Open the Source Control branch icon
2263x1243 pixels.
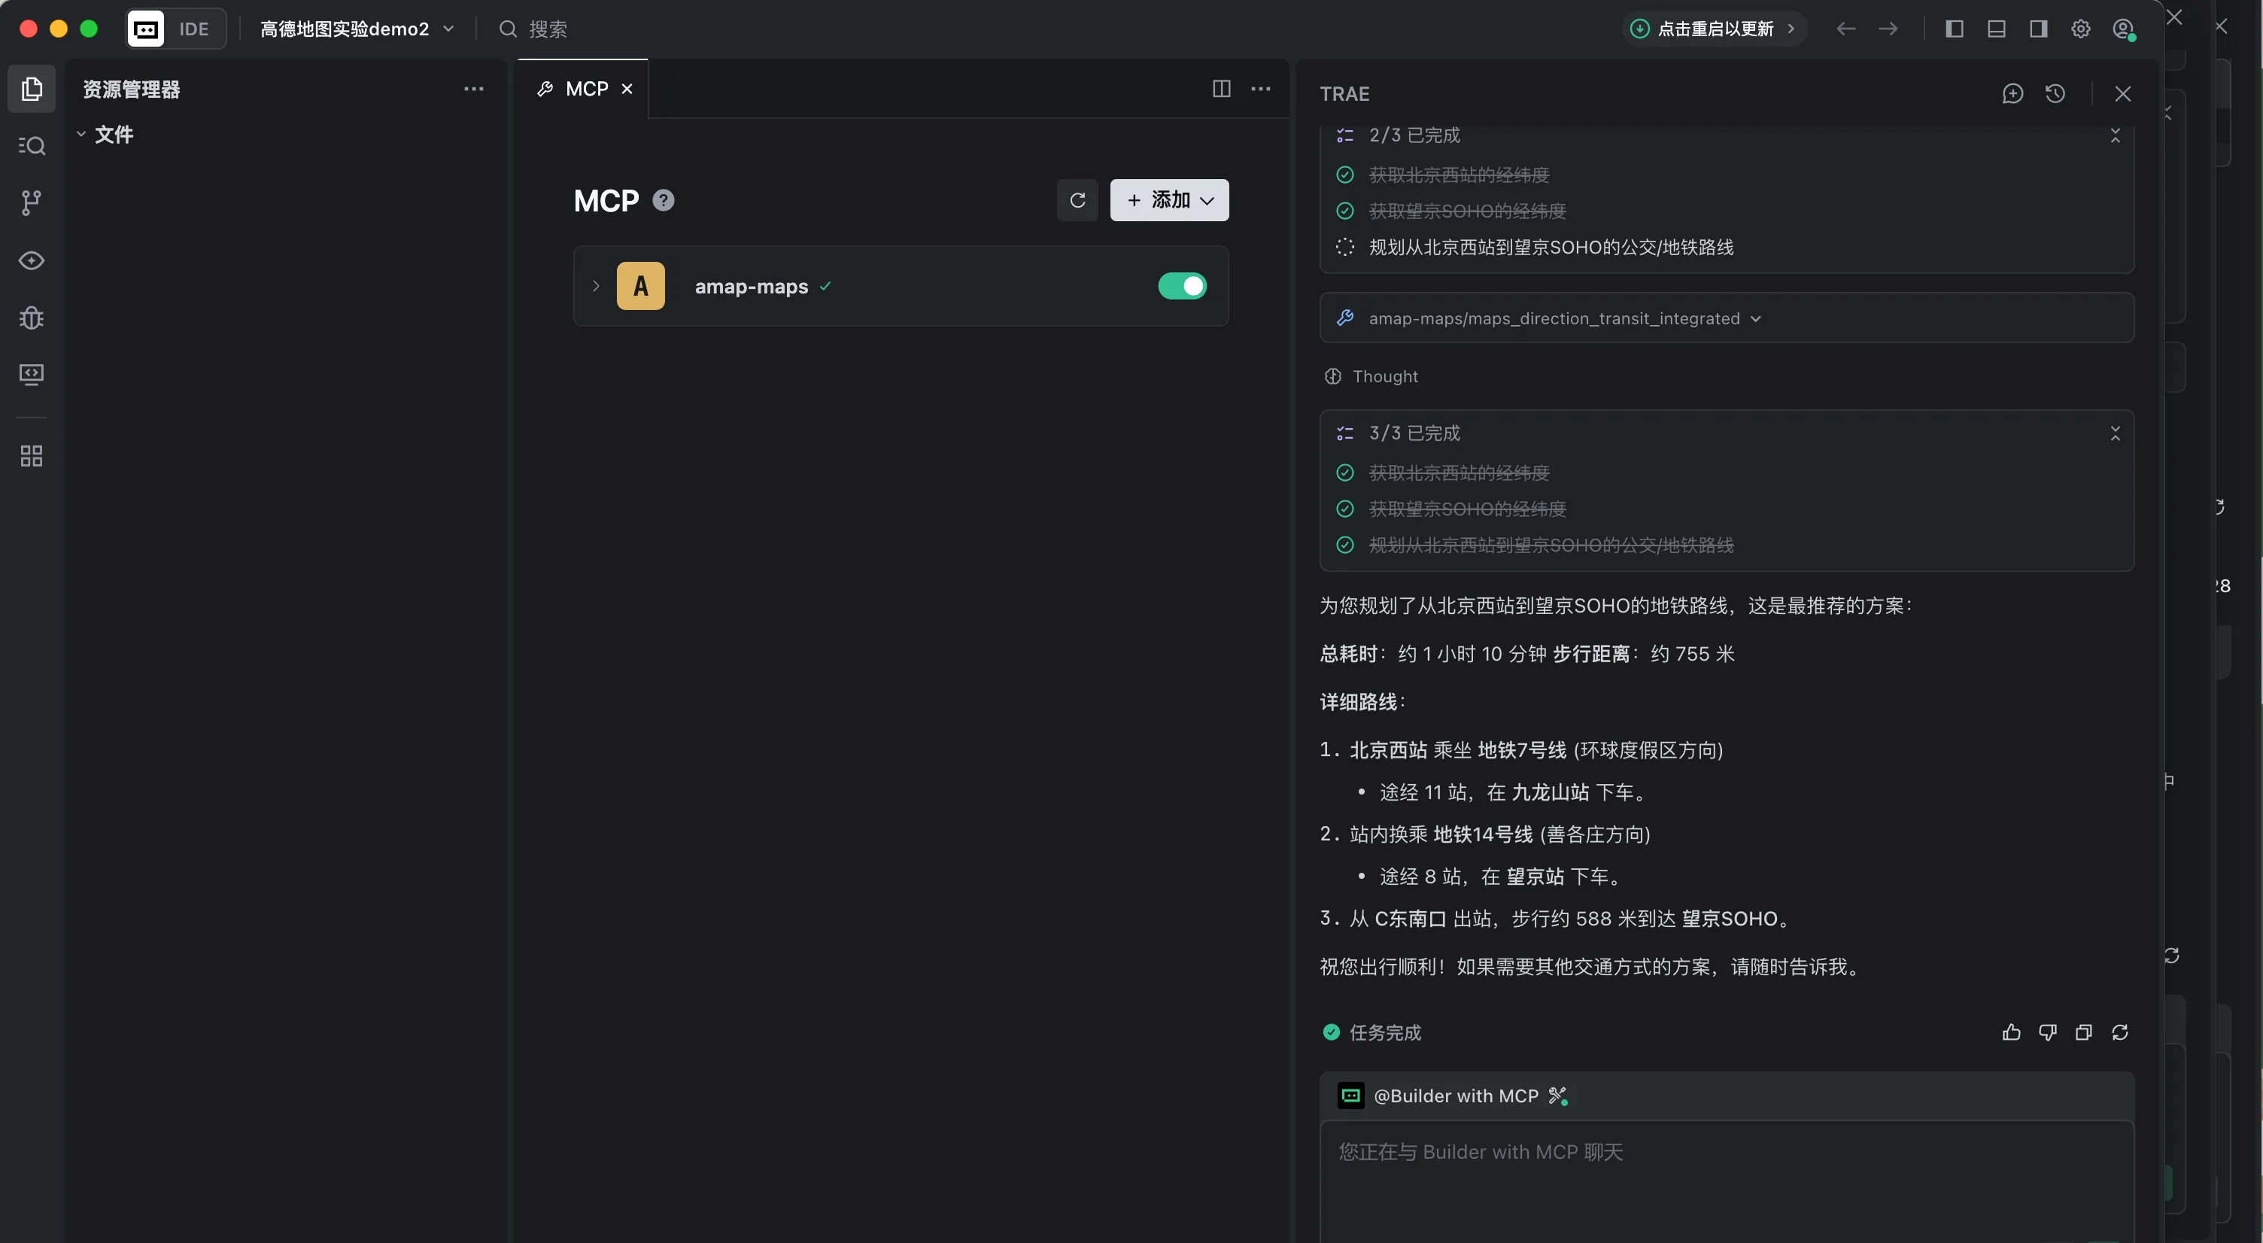tap(32, 203)
